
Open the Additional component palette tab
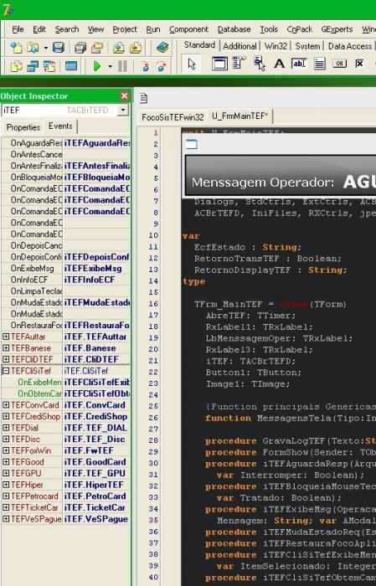[240, 46]
